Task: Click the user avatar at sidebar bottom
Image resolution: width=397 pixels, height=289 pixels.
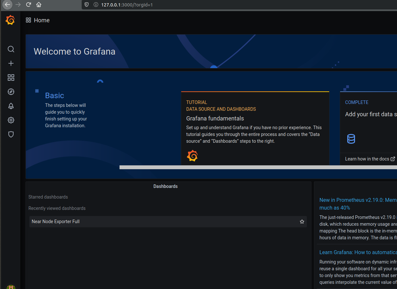Action: click(x=11, y=287)
